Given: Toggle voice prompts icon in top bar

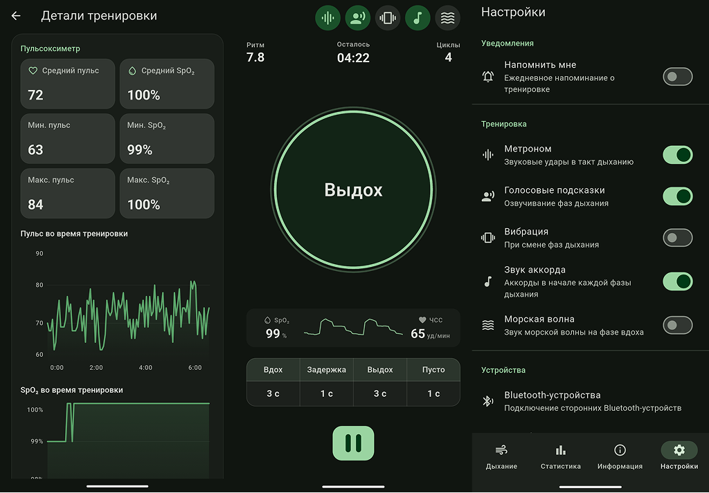Looking at the screenshot, I should [358, 18].
